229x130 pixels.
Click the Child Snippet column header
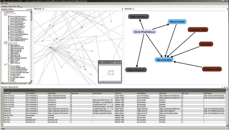pyautogui.click(x=215, y=93)
